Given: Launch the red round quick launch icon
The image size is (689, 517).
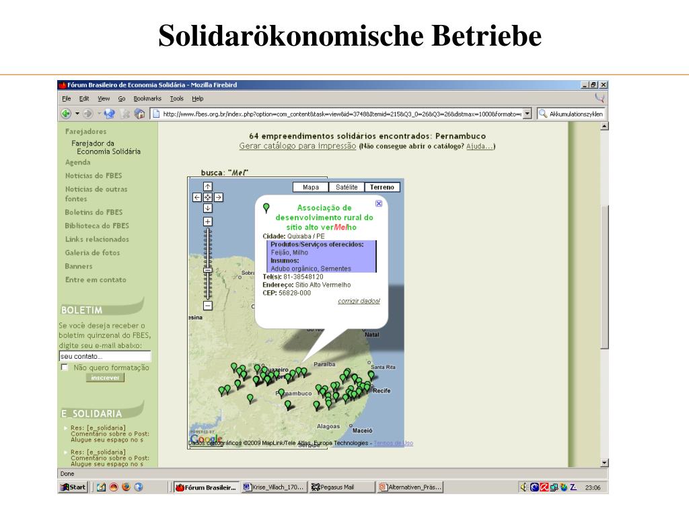Looking at the screenshot, I should [x=114, y=487].
